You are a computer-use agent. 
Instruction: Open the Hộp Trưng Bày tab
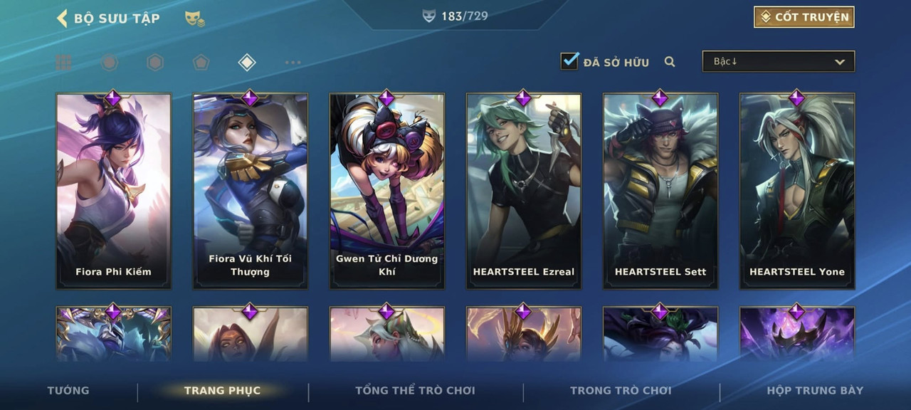(815, 390)
